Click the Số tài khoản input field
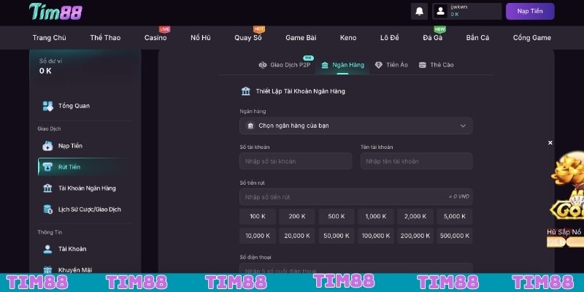 tap(296, 161)
